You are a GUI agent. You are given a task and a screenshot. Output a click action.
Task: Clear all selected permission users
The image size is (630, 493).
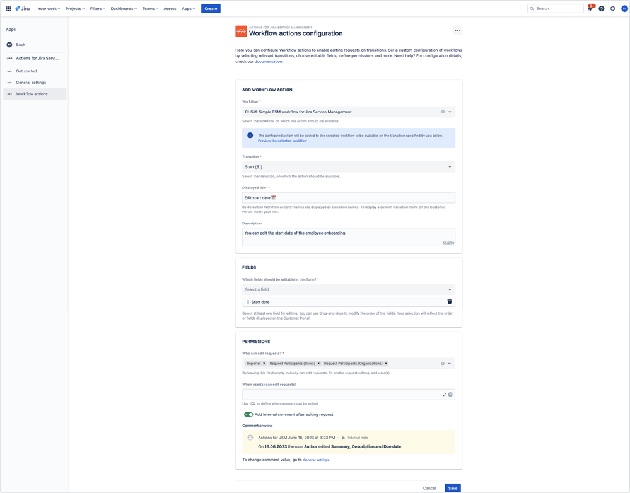coord(443,364)
